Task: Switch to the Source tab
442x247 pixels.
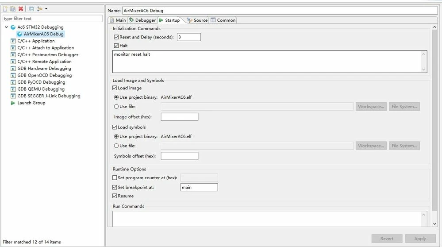Action: [198, 20]
